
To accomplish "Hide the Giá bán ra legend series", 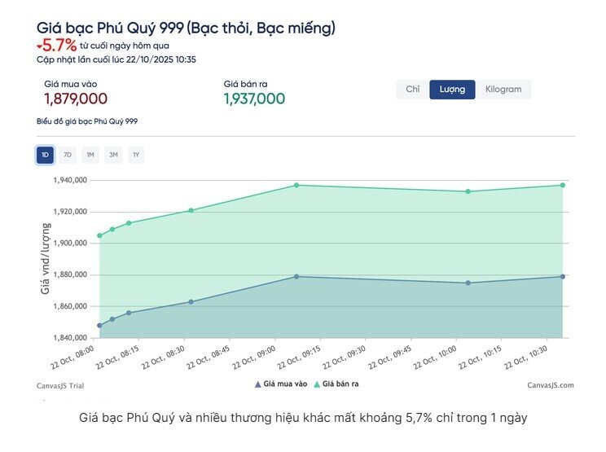I will coord(336,383).
